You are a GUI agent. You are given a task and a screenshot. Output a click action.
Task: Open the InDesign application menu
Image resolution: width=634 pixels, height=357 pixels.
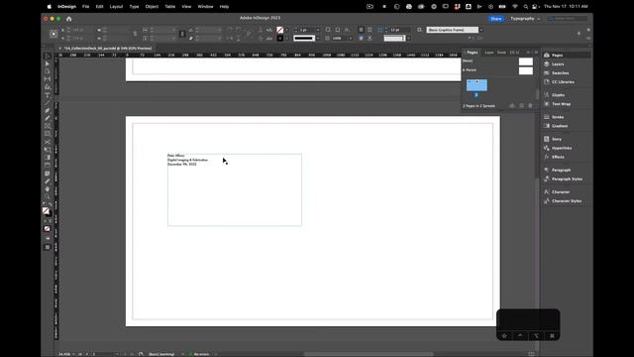pos(66,7)
